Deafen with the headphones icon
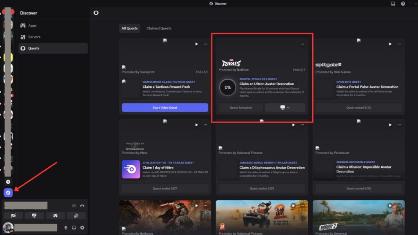The width and height of the screenshot is (418, 235). coord(74,228)
